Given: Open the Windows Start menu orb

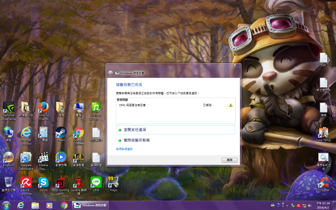Looking at the screenshot, I should [7, 205].
